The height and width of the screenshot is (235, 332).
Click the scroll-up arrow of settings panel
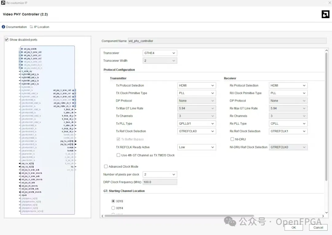point(326,51)
